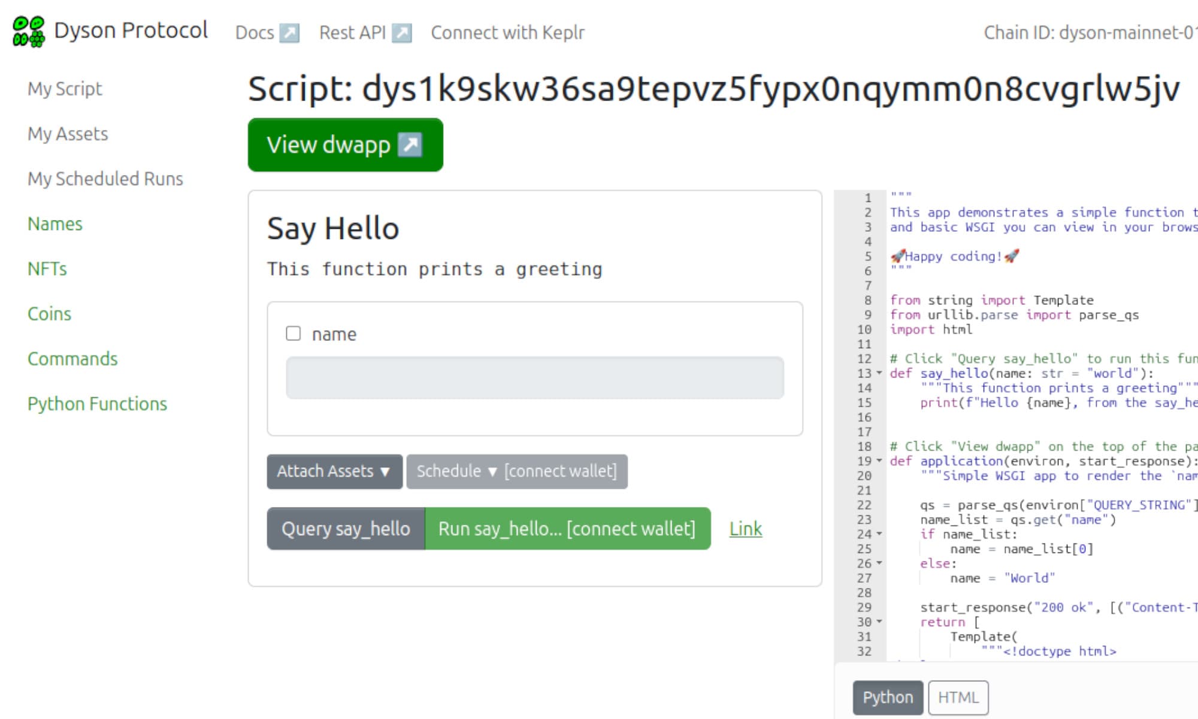Open the Schedule dropdown button
This screenshot has width=1198, height=719.
pyautogui.click(x=517, y=472)
